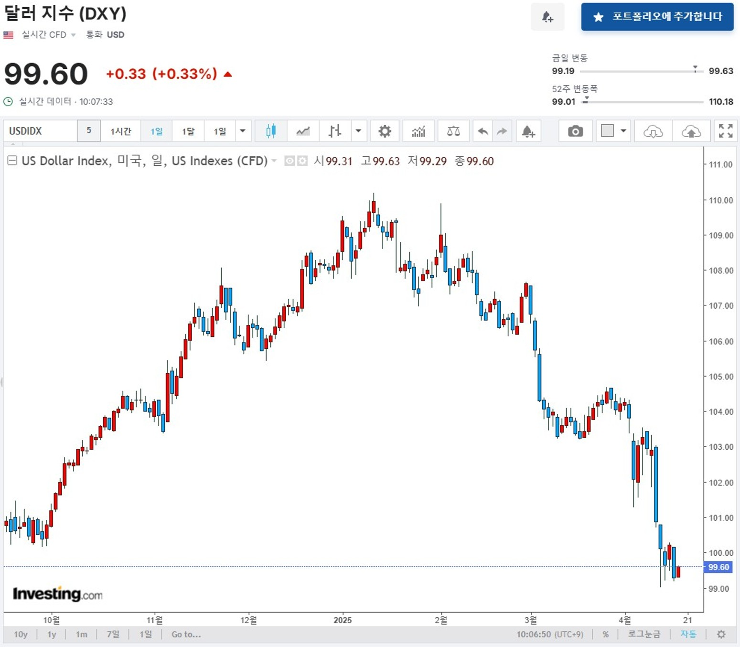Click the redo arrow
The image size is (740, 647).
coord(502,131)
